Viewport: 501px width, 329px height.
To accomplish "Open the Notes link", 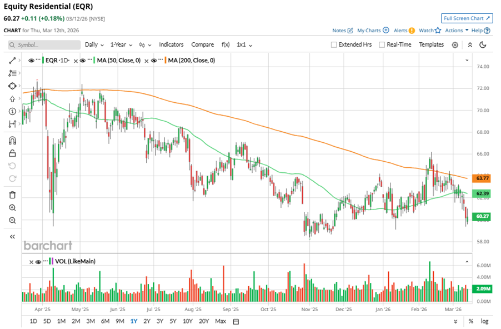I will [x=339, y=31].
